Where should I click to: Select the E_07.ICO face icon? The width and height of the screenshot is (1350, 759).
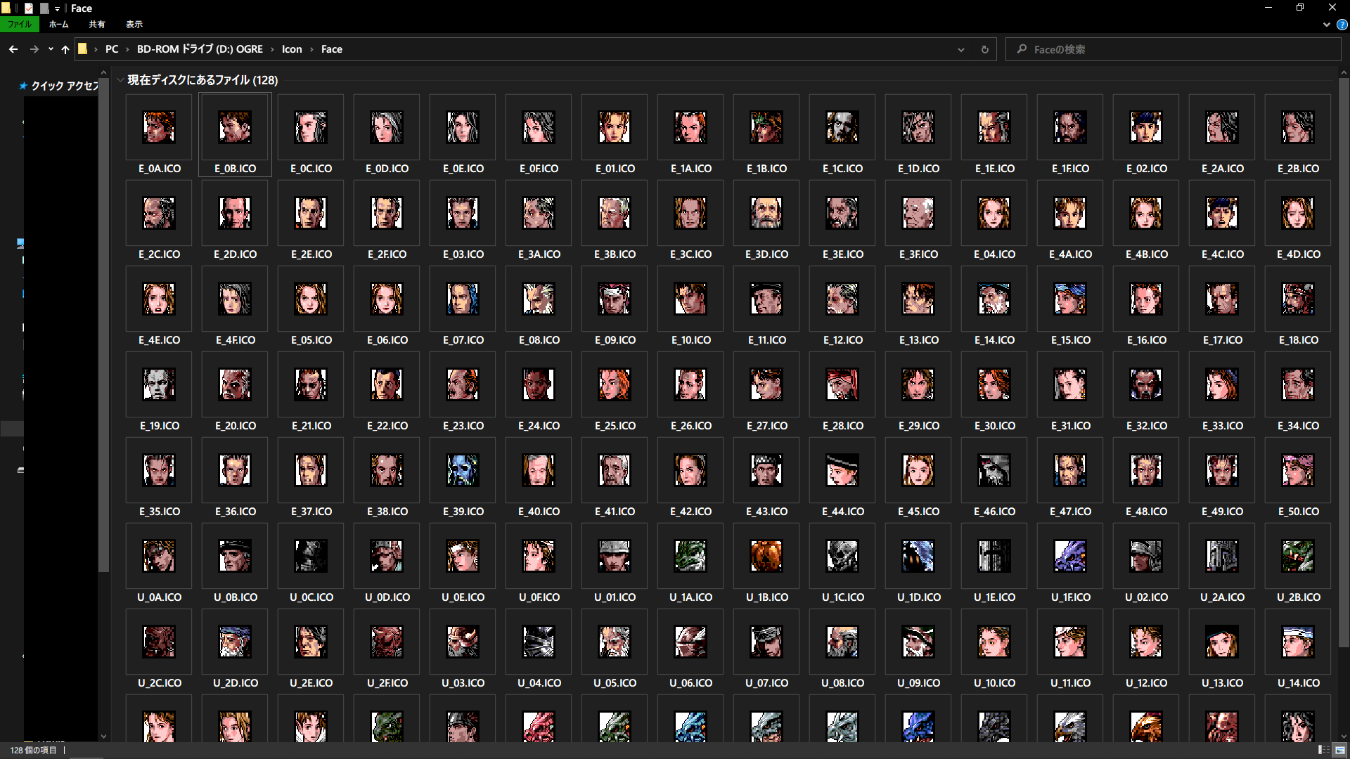click(x=463, y=299)
